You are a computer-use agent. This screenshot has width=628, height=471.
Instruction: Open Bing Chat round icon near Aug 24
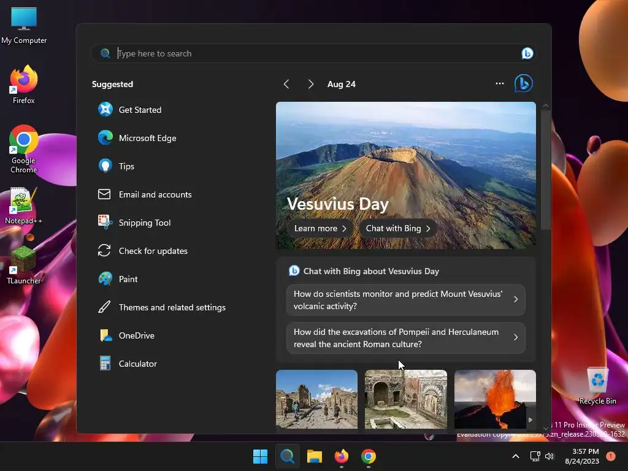tap(524, 83)
